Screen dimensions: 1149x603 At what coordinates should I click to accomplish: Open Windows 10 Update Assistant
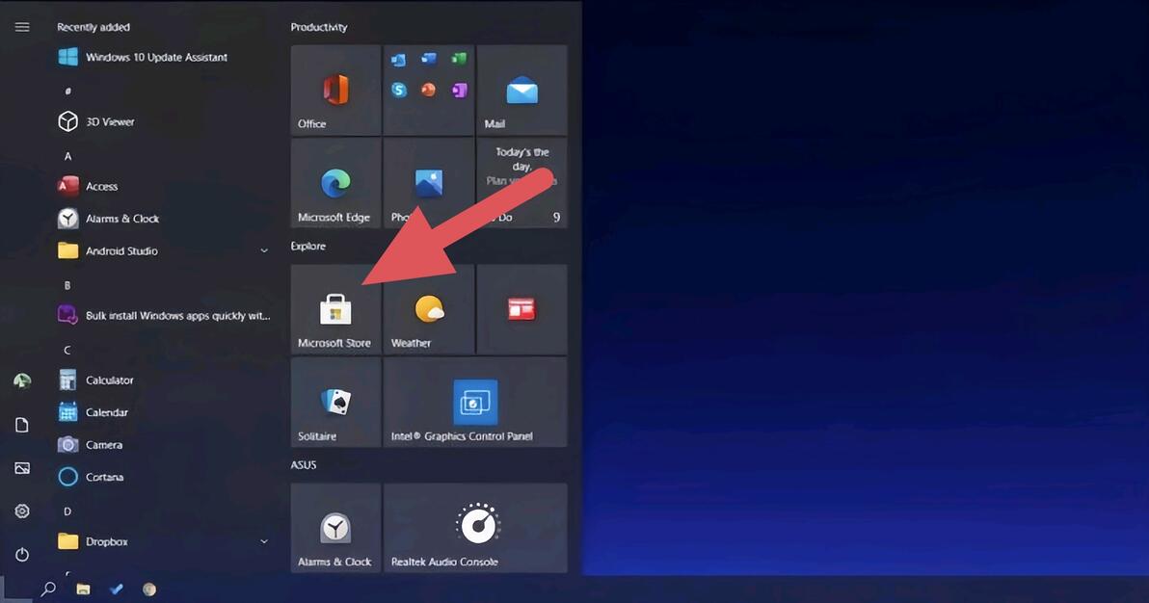(163, 57)
